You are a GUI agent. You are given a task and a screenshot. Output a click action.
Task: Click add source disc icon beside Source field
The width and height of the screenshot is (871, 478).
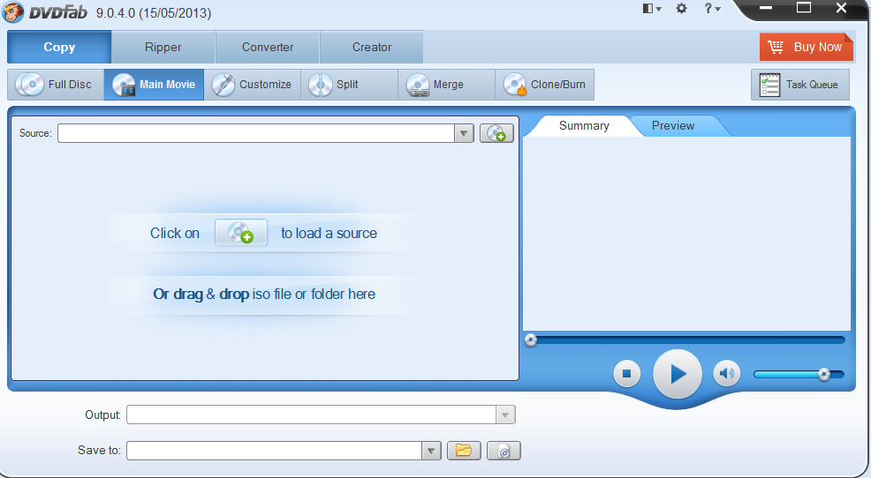tap(496, 133)
